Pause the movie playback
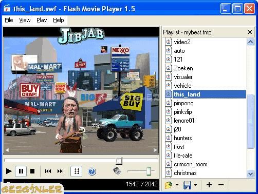This screenshot has height=194, width=258. click(21, 171)
